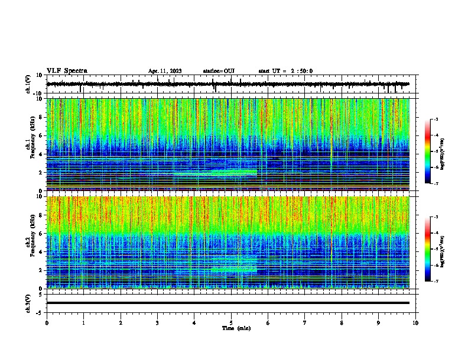Click the ch.1 color scale 'log(PSD)' unit label

pyautogui.click(x=443, y=154)
